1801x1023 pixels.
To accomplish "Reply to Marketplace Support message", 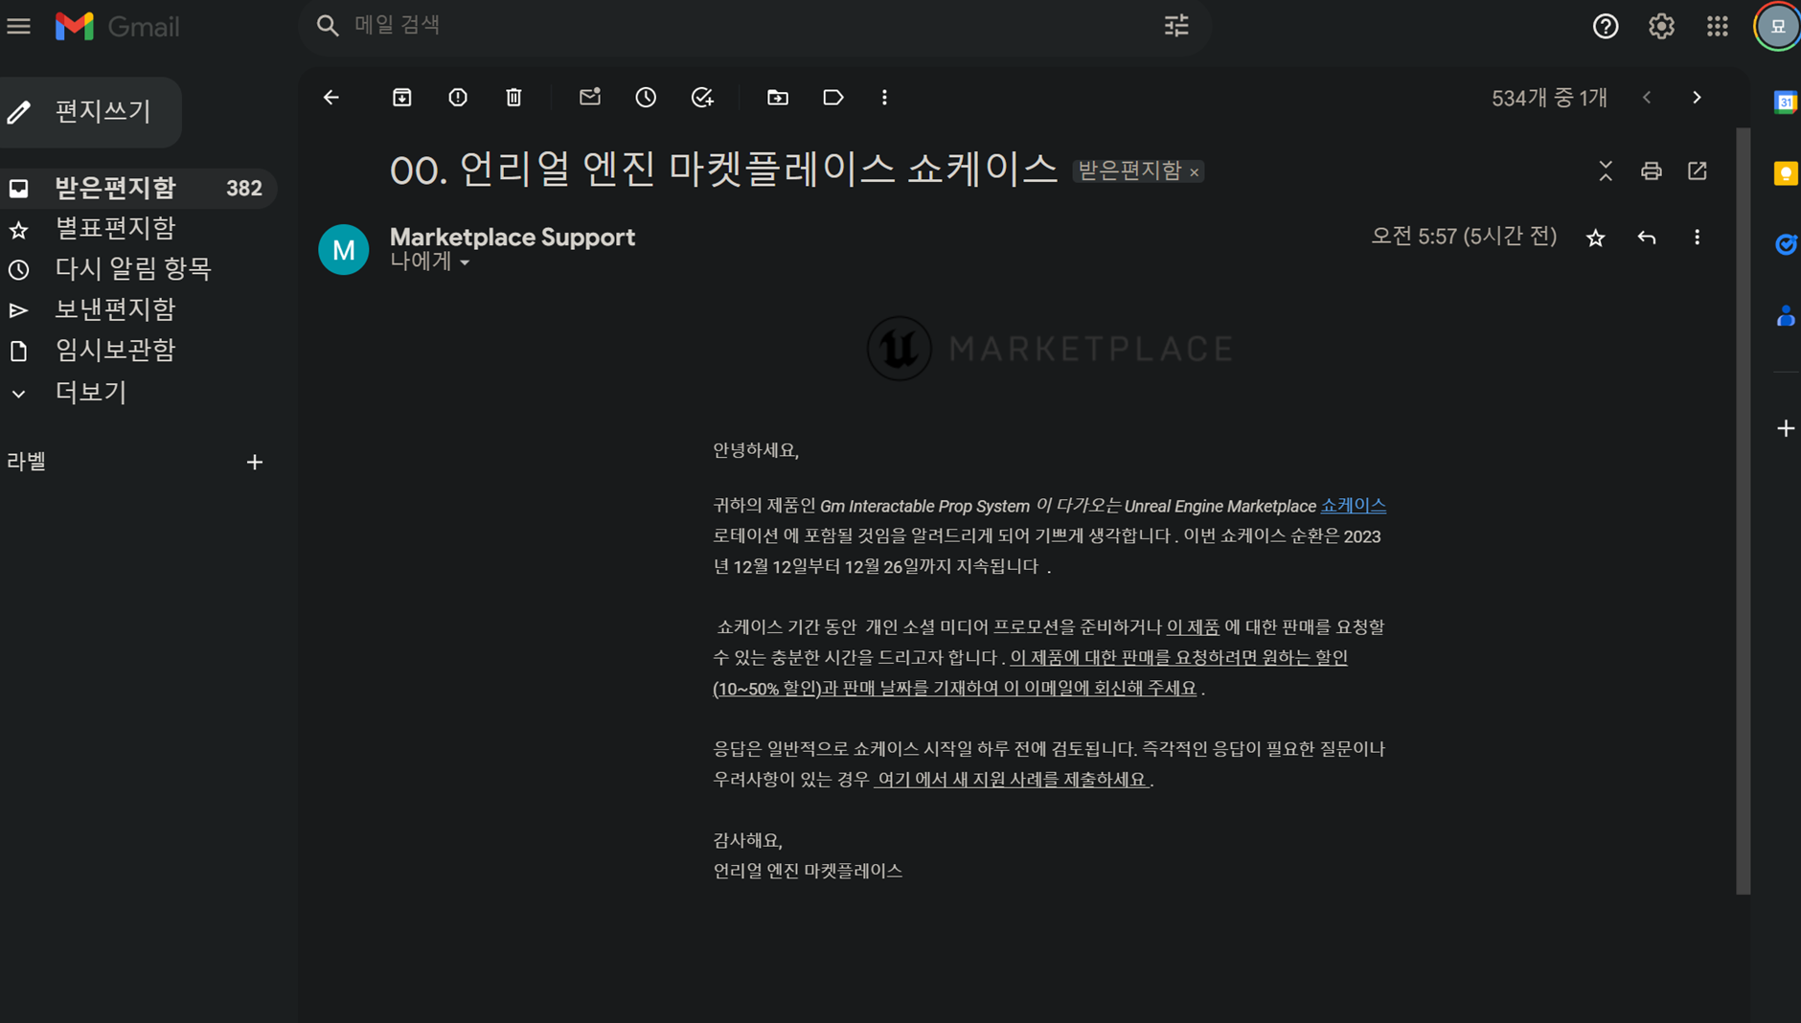I will 1647,238.
